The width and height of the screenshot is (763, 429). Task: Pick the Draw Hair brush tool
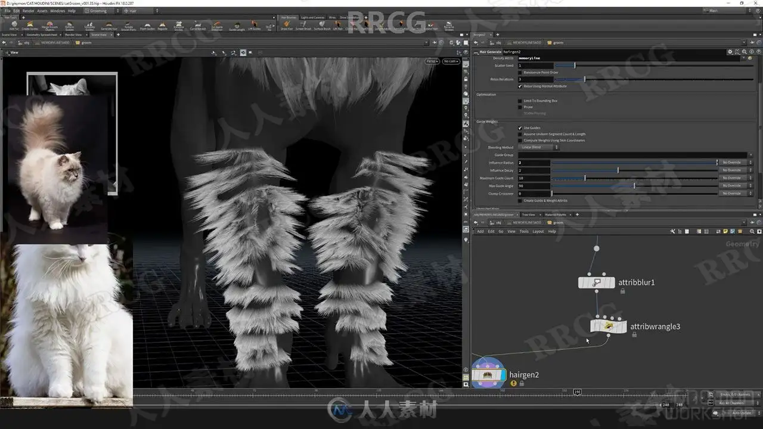(x=287, y=26)
